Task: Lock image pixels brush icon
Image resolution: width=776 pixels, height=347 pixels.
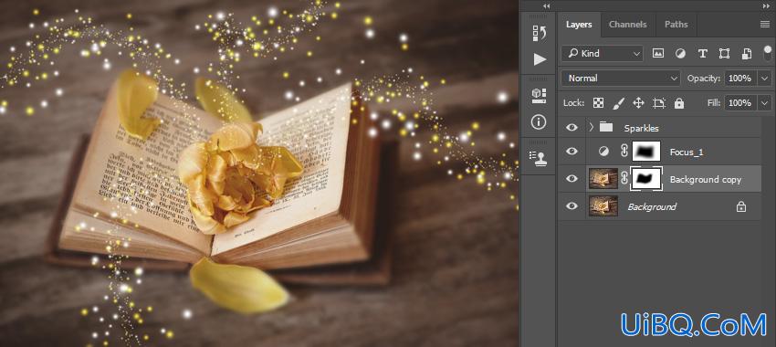Action: [619, 103]
